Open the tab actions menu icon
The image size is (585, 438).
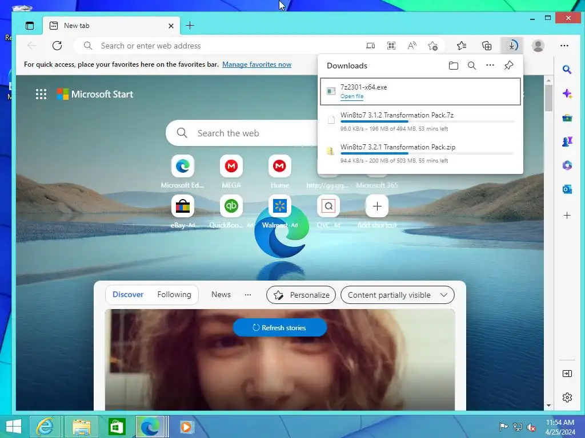[30, 25]
